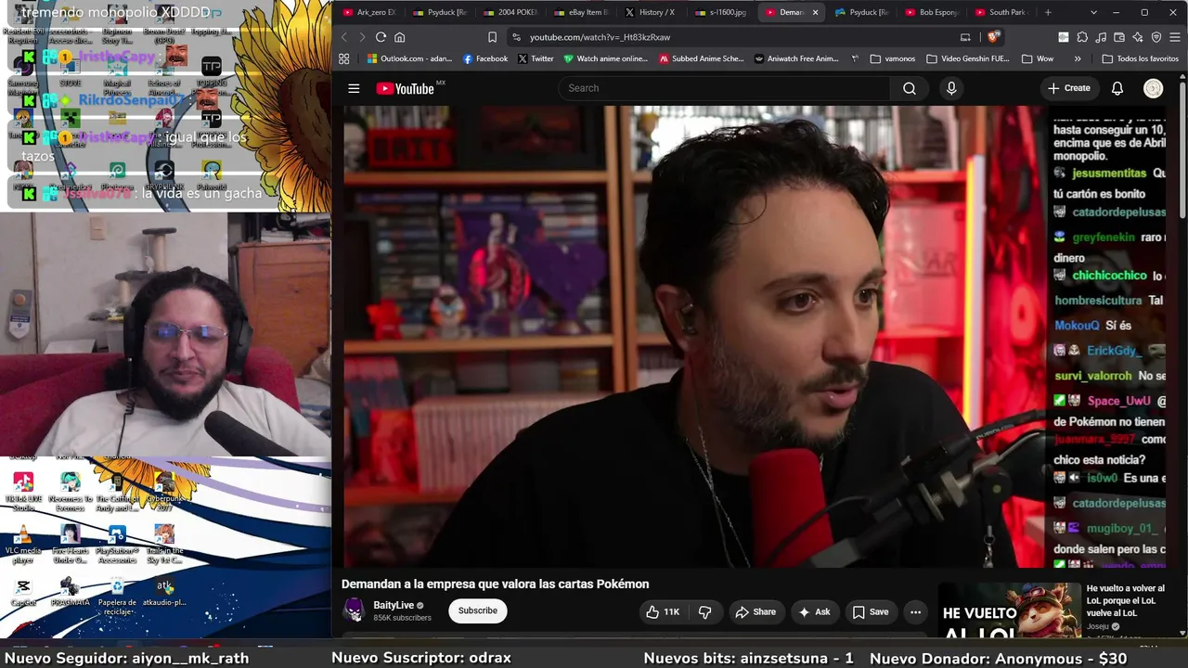Bookmark this page with the bookmark icon

[492, 37]
